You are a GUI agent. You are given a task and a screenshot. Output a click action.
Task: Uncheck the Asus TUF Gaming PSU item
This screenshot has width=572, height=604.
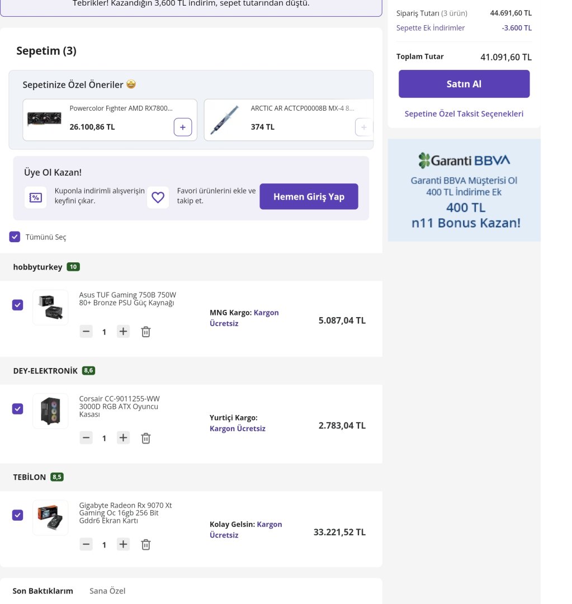(x=18, y=305)
